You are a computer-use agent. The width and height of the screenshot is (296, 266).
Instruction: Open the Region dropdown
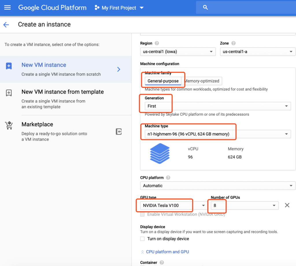(178, 52)
